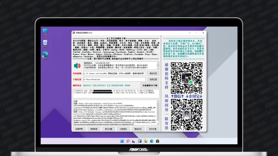Open taskbar Search magnifier
Image resolution: width=278 pixels, height=156 pixels.
128,141
